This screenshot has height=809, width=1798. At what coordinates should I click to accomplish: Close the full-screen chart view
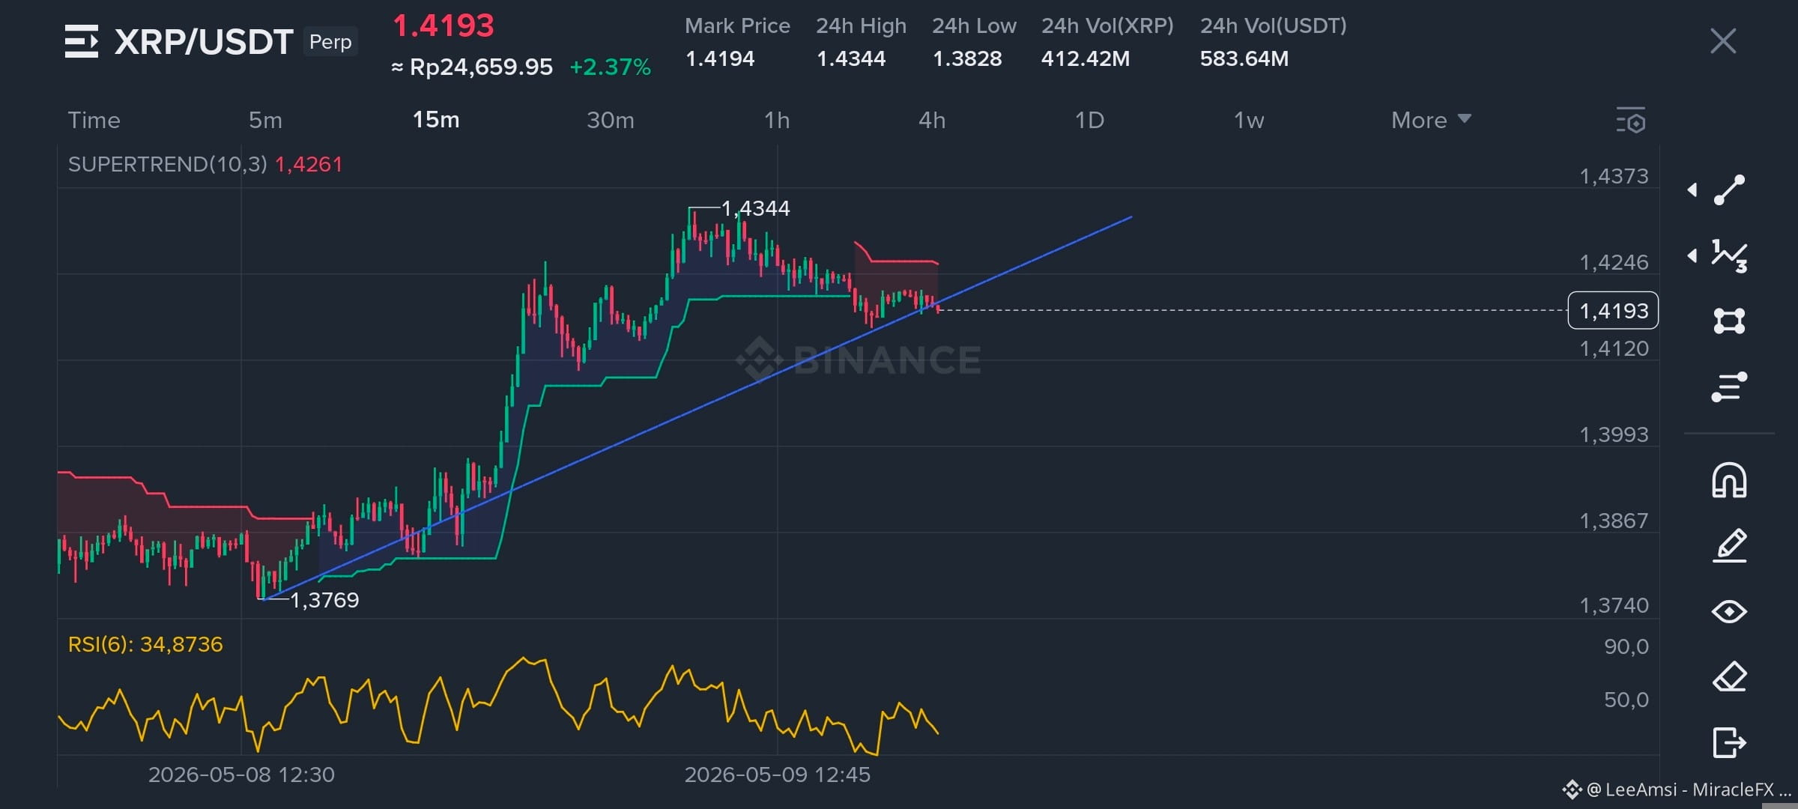(1723, 41)
